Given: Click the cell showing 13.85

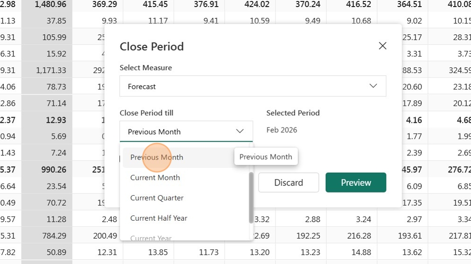Looking at the screenshot, I should coord(149,252).
